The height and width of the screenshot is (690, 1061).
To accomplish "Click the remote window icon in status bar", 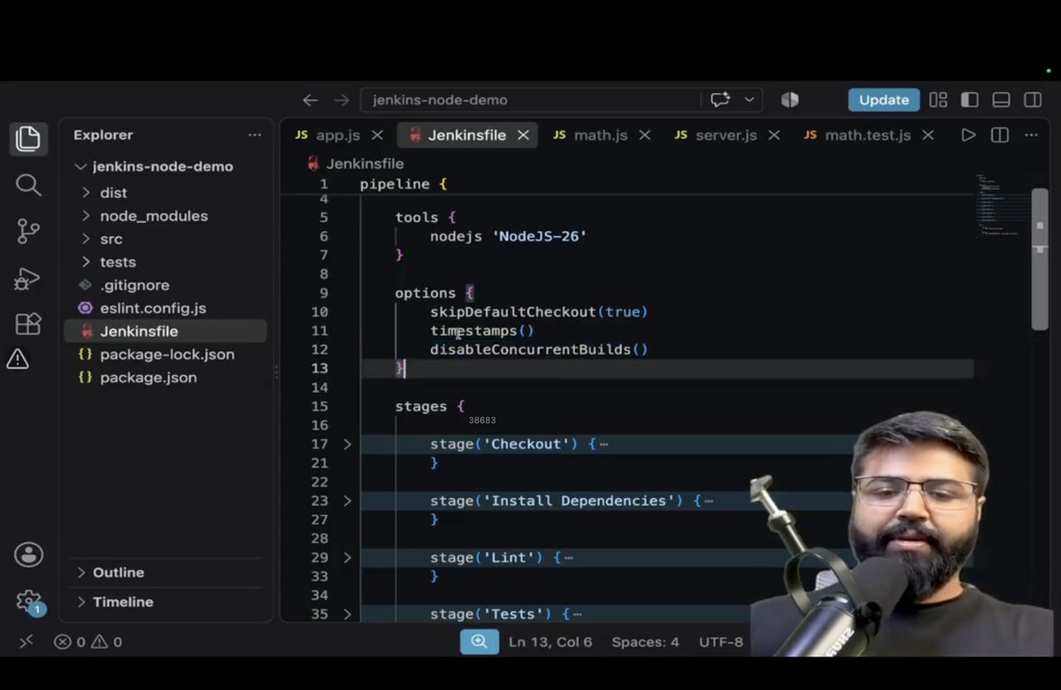I will (27, 641).
